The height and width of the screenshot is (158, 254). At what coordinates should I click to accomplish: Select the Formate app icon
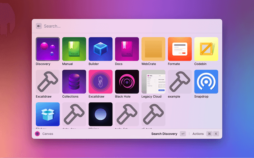180,49
